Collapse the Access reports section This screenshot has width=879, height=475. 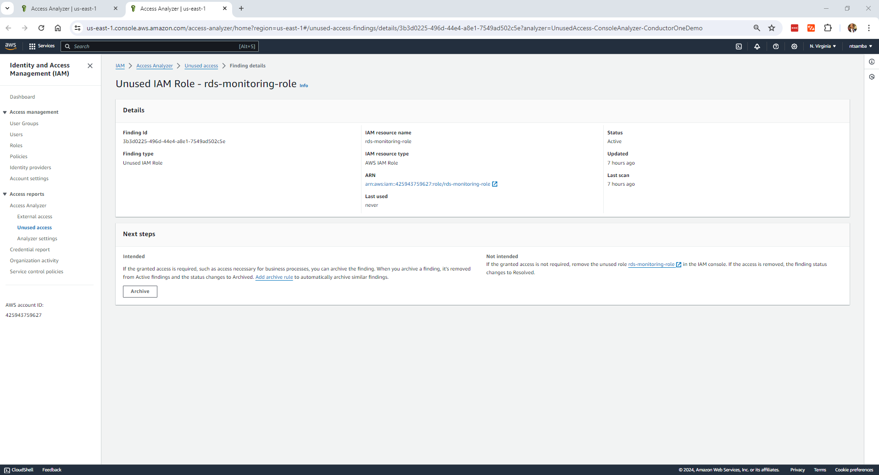5,194
